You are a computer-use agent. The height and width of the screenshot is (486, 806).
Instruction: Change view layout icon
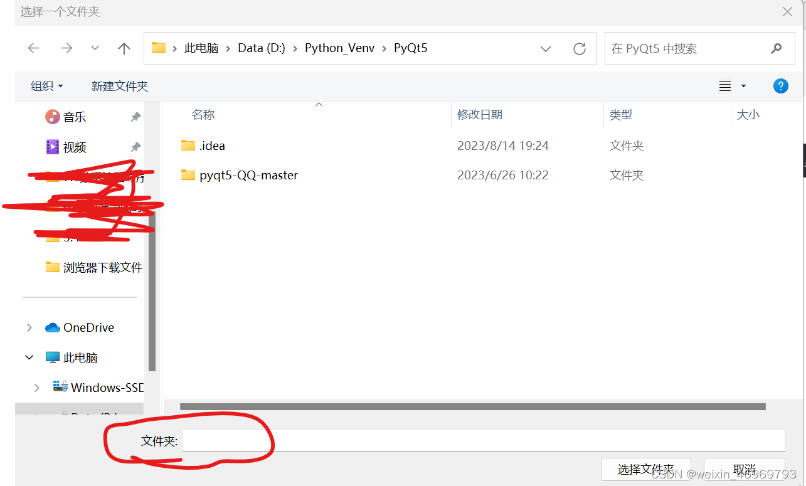click(725, 86)
